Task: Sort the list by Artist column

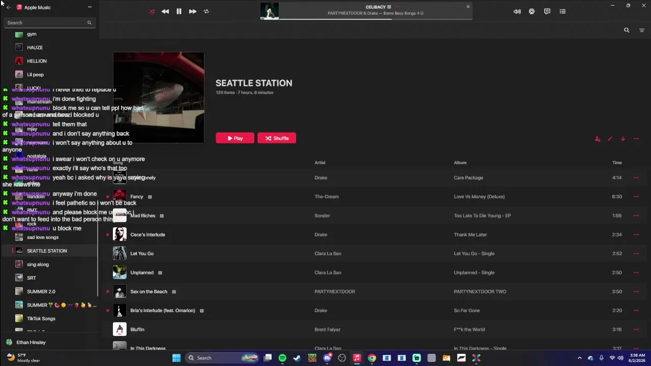Action: point(320,163)
